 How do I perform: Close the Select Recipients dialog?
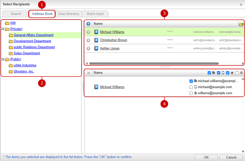point(241,5)
